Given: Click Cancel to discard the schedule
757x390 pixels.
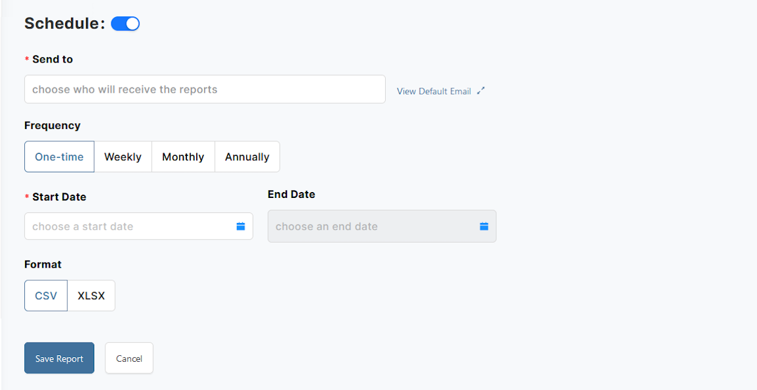Looking at the screenshot, I should pyautogui.click(x=129, y=358).
